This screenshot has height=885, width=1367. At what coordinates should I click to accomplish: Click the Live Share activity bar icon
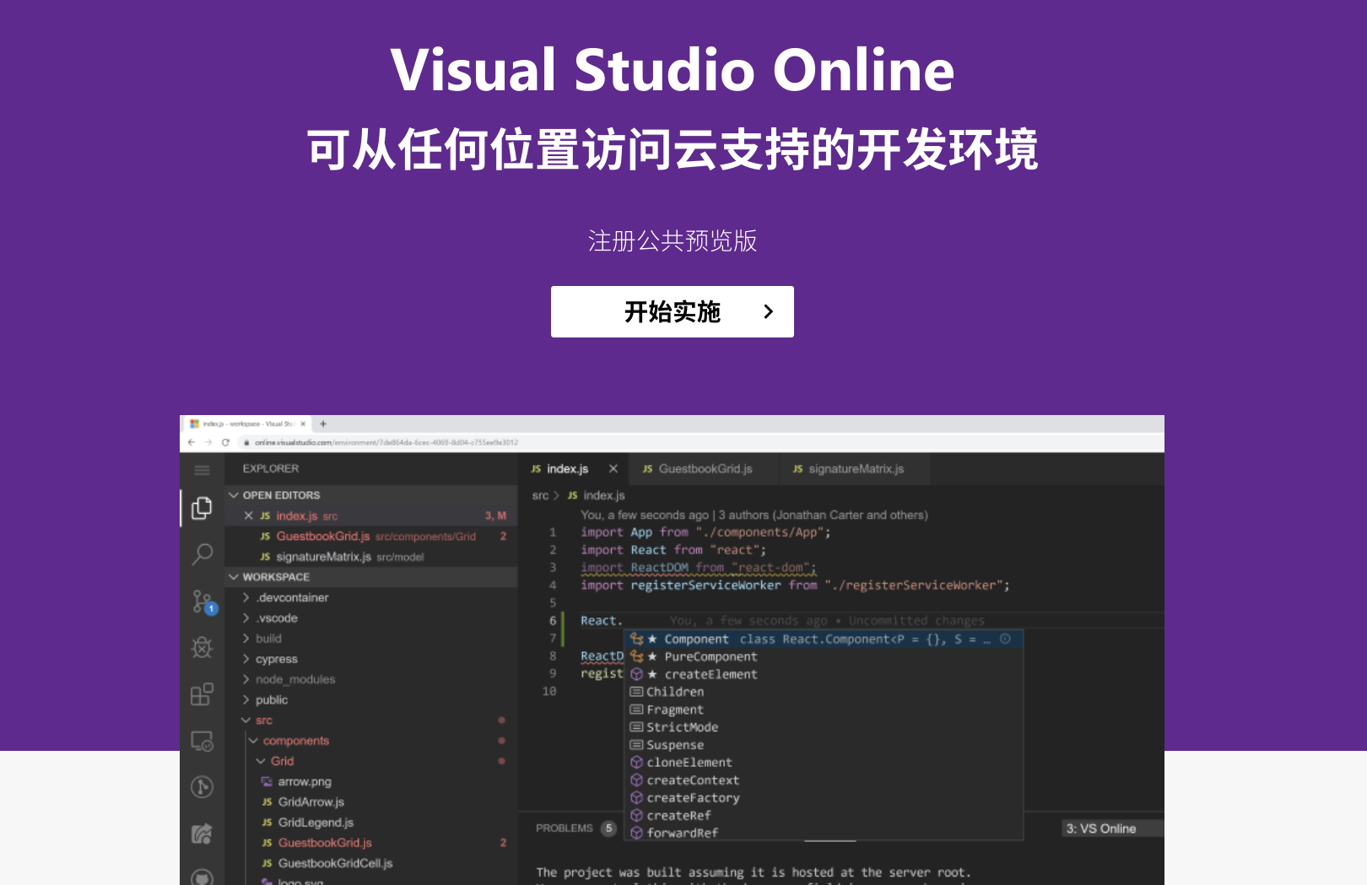click(202, 834)
